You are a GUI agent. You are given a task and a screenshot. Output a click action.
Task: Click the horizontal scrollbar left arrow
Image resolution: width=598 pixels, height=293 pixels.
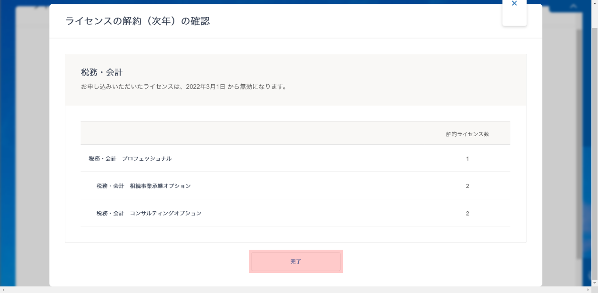coord(4,289)
